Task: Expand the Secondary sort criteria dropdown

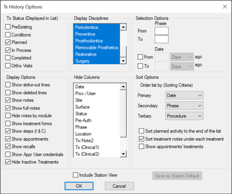Action: [x=184, y=106]
